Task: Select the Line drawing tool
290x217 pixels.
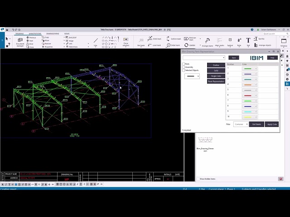Action: point(96,40)
